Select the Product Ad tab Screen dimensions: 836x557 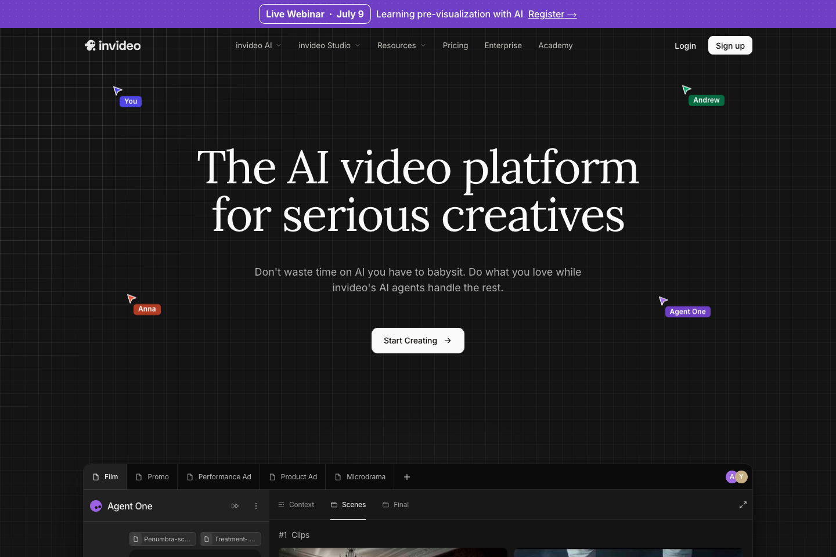point(293,477)
